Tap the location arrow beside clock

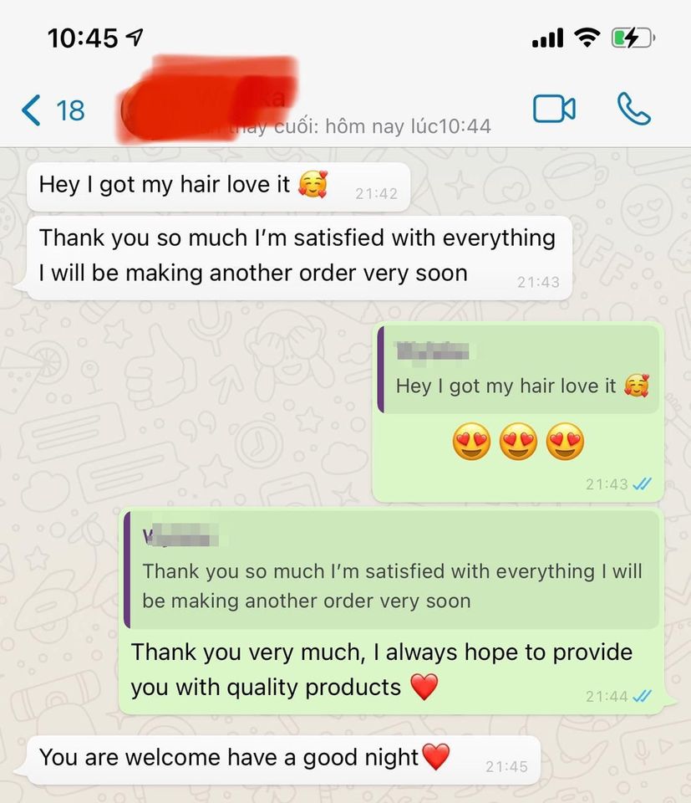pos(135,37)
